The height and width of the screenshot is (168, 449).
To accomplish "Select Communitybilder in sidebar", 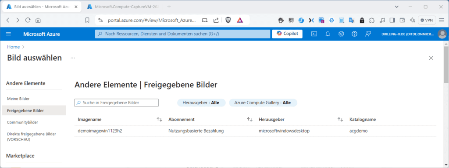I will [22, 122].
